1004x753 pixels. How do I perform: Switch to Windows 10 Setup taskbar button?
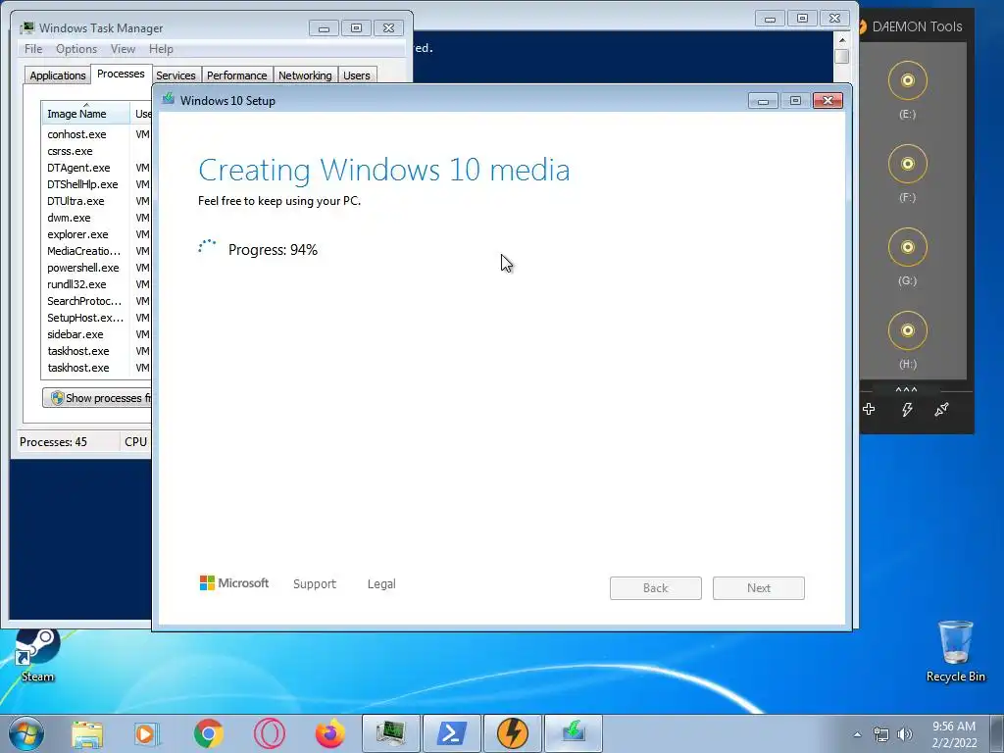pyautogui.click(x=573, y=733)
